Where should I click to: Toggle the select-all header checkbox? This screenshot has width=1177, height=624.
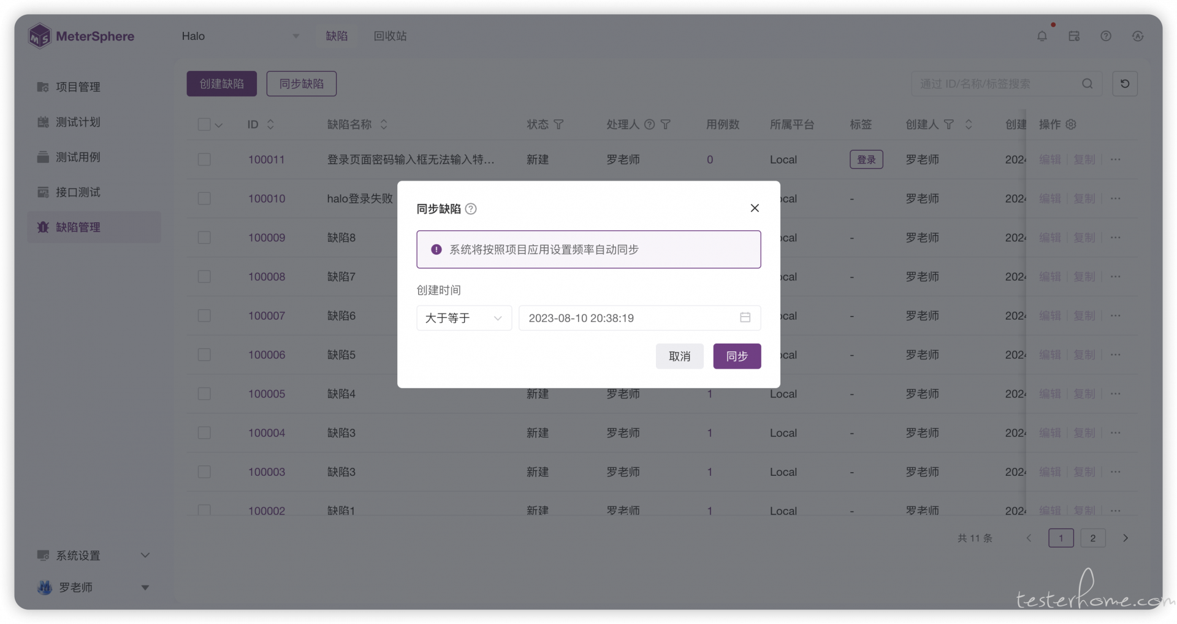pos(204,124)
